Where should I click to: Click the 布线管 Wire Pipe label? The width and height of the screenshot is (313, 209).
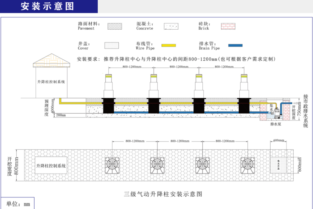pyautogui.click(x=145, y=45)
